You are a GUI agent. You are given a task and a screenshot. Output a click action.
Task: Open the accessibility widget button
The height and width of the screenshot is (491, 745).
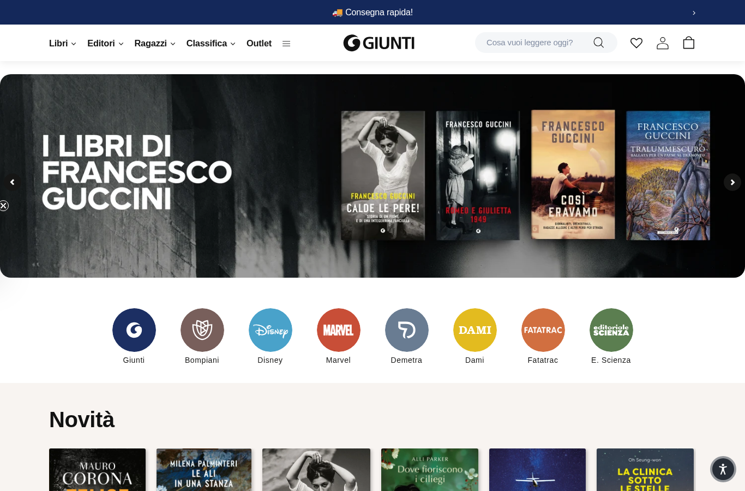(x=723, y=469)
